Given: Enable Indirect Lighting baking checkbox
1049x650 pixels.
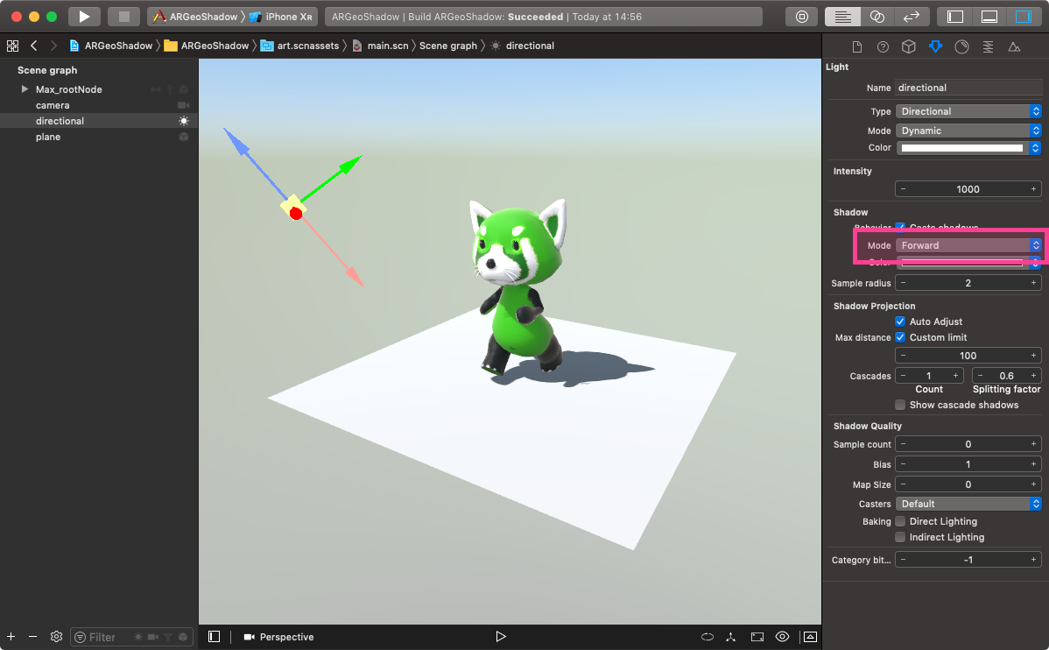Looking at the screenshot, I should [900, 537].
